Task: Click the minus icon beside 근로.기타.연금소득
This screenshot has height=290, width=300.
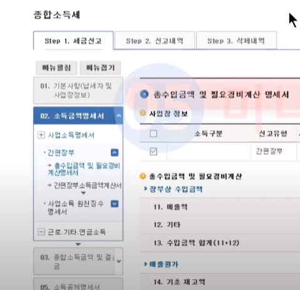Action: [x=41, y=232]
